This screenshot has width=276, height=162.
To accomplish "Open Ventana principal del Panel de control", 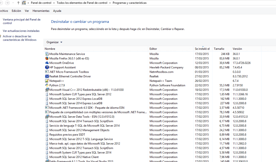I will [x=22, y=21].
